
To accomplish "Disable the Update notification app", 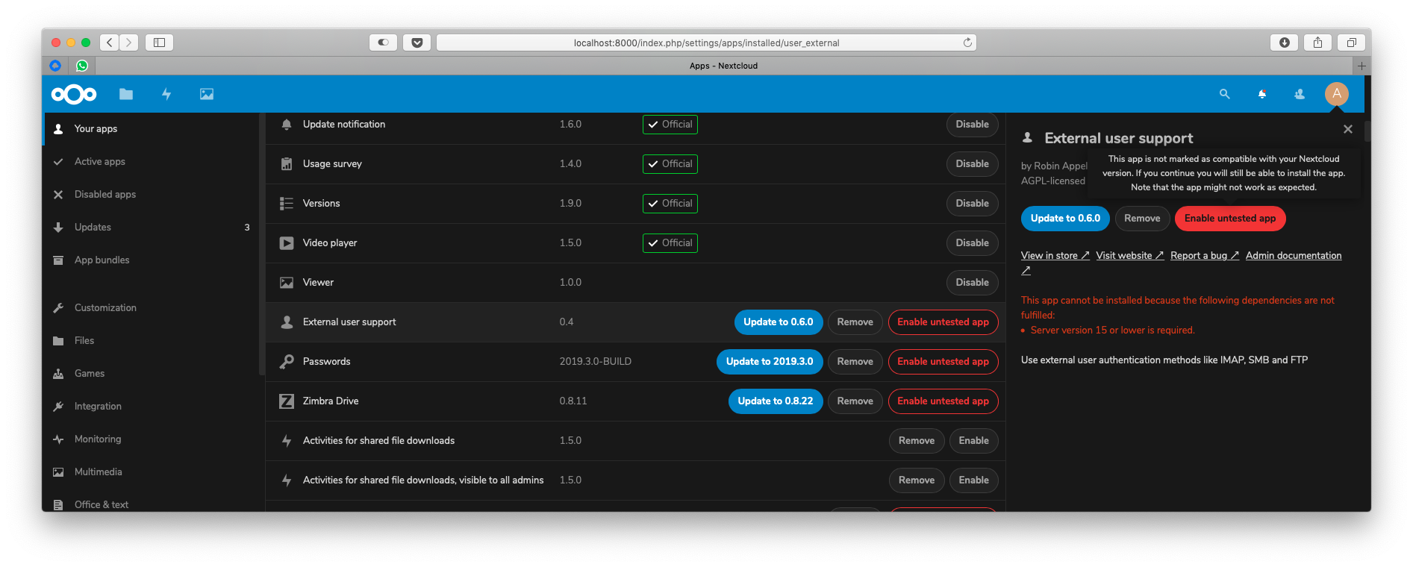I will tap(972, 125).
